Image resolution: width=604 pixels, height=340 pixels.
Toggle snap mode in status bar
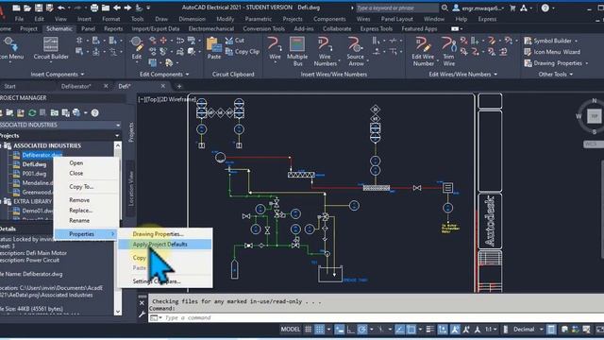pos(319,330)
